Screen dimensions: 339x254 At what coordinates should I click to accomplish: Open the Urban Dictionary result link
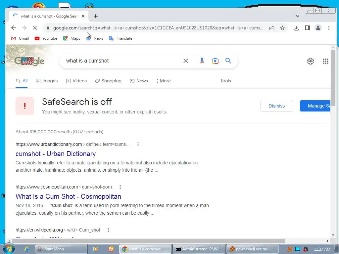point(56,154)
